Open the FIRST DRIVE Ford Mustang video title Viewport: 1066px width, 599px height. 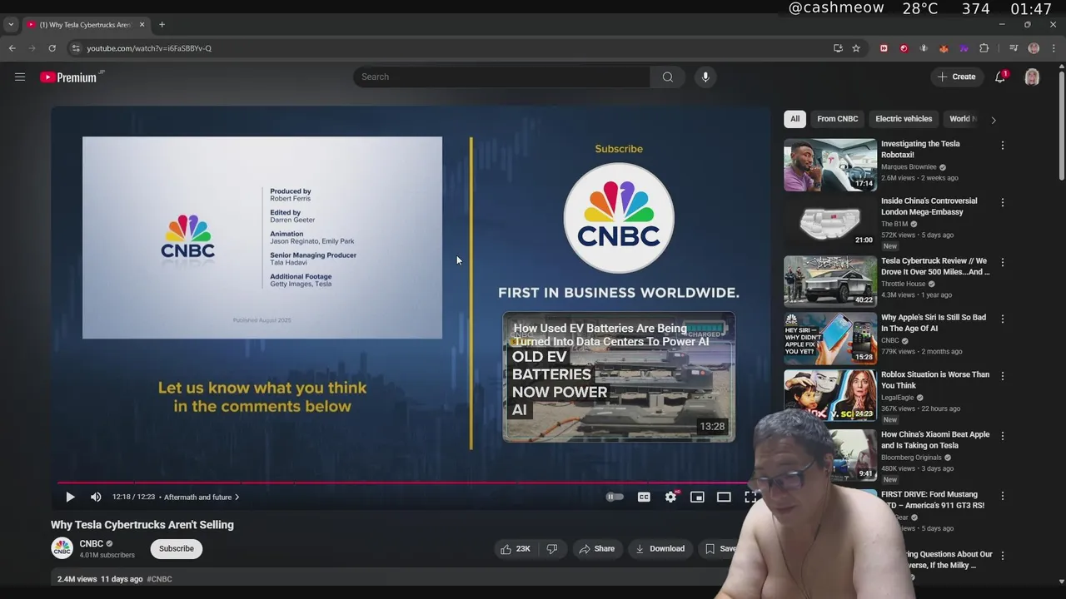click(933, 500)
